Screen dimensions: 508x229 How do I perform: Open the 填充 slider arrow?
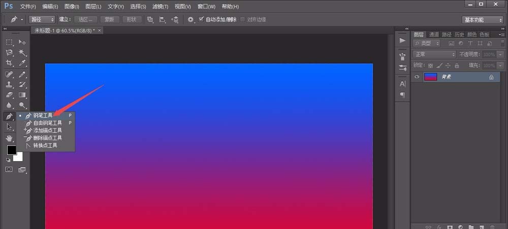501,65
